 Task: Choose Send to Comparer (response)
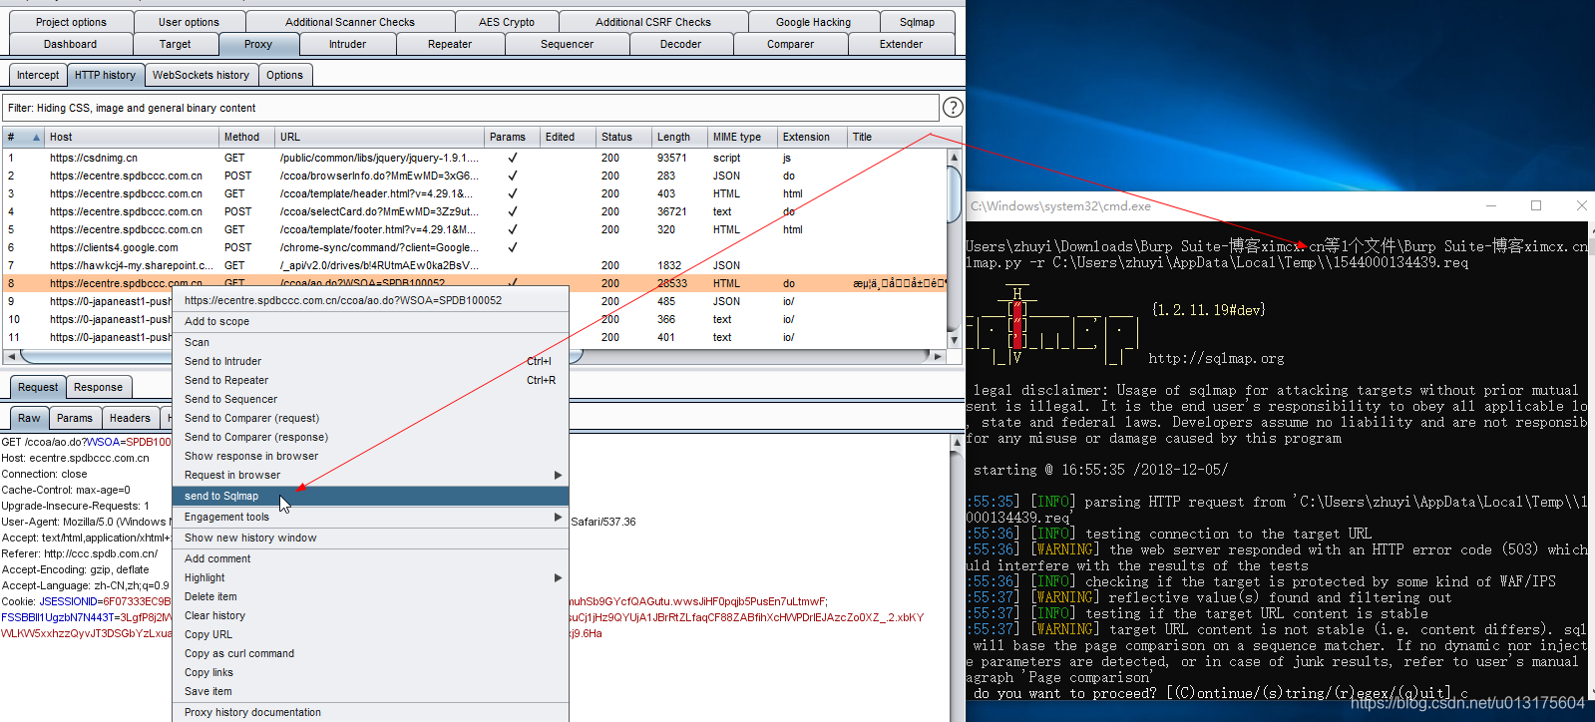370,437
